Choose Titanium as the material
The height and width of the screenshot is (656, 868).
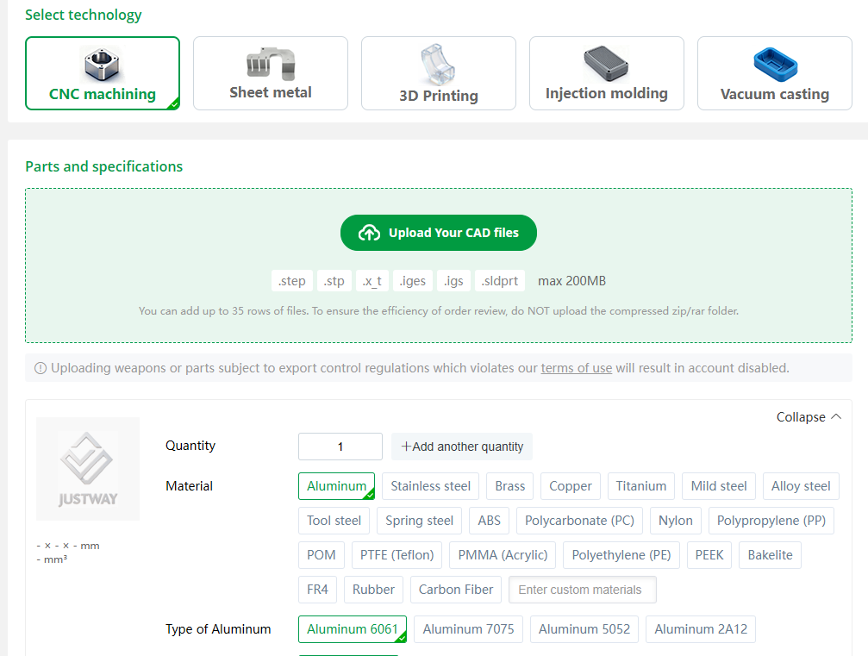pyautogui.click(x=640, y=486)
